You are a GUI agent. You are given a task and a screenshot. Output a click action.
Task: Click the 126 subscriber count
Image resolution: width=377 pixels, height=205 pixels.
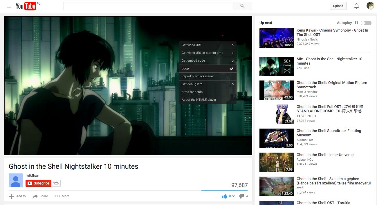pyautogui.click(x=56, y=183)
